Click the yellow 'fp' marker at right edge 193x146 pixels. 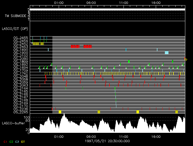point(186,59)
